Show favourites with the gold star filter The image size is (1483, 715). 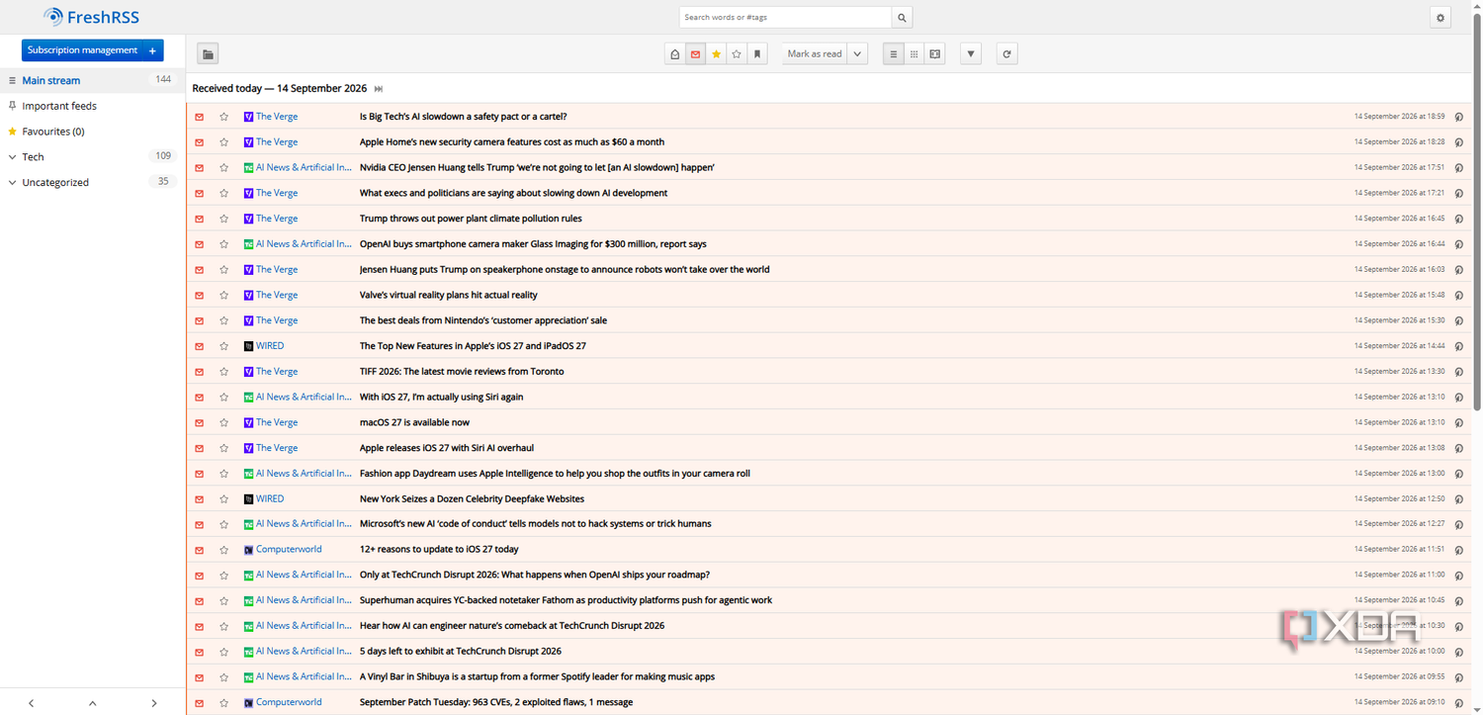[716, 54]
